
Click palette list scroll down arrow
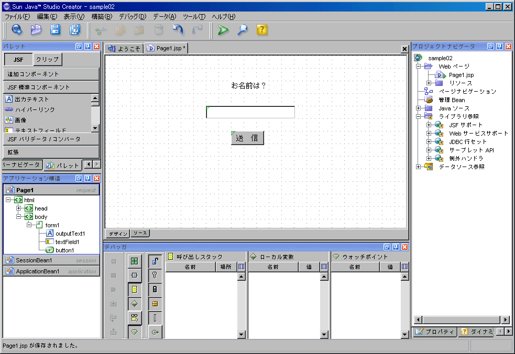point(95,128)
